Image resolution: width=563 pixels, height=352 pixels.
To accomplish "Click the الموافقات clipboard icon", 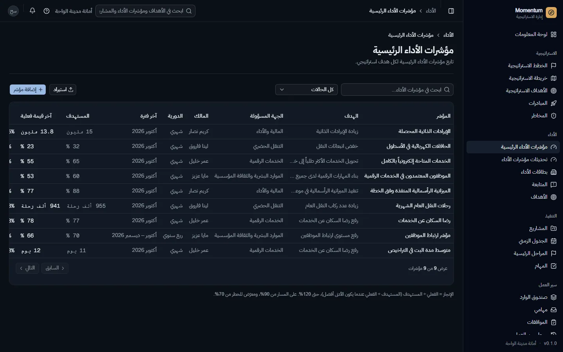I will pyautogui.click(x=554, y=322).
